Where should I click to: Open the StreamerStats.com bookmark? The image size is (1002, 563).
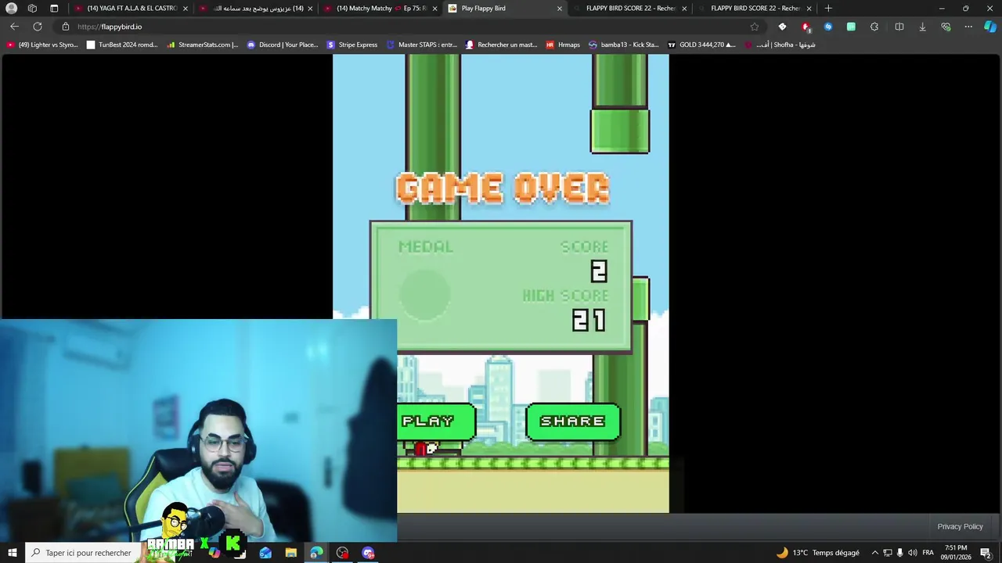[x=202, y=45]
